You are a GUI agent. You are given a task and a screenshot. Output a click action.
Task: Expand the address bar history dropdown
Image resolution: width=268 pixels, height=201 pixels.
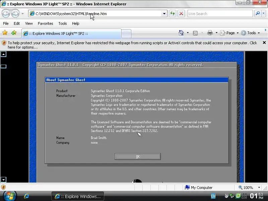(x=164, y=14)
